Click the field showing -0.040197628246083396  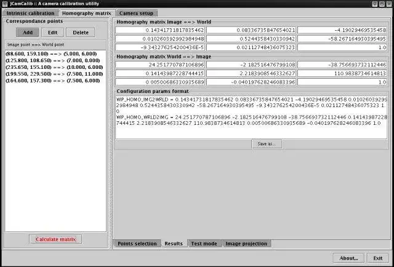pyautogui.click(x=251, y=82)
